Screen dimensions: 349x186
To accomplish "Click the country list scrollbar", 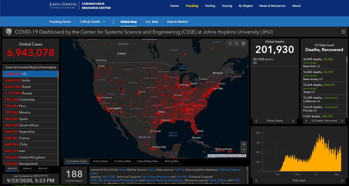I will 58,118.
